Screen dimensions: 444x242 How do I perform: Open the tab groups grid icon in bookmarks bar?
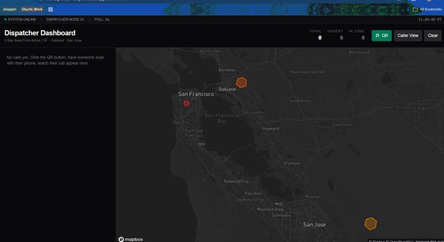coord(51,9)
